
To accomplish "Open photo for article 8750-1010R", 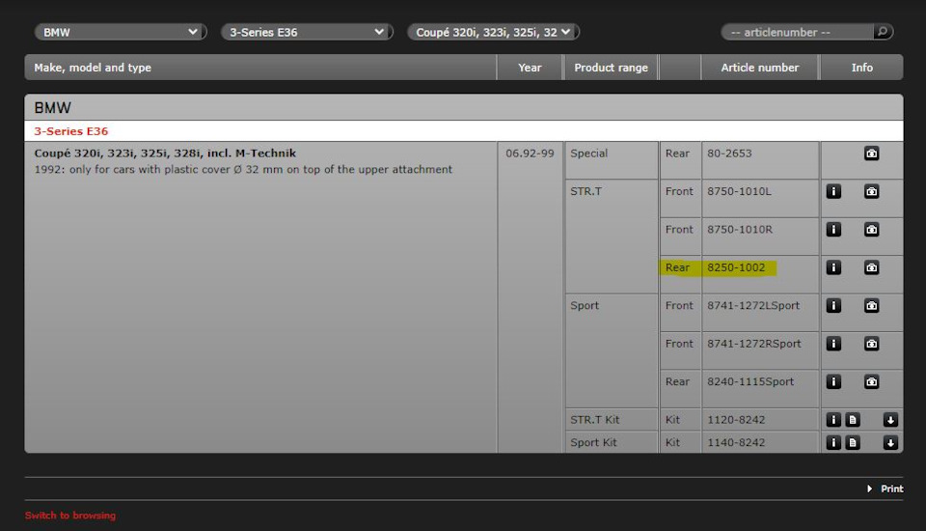I will click(x=871, y=230).
